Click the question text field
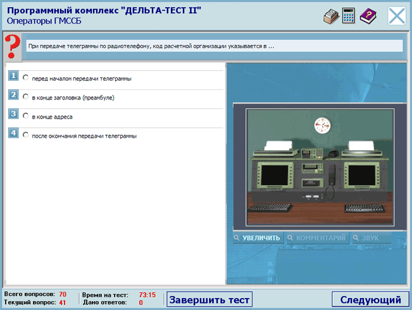Screen dimensions: 412x310 point(213,46)
